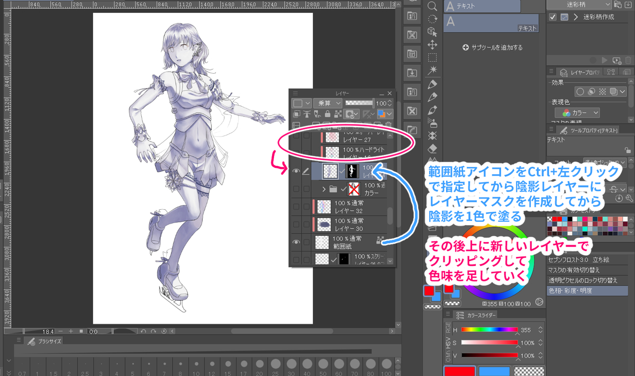Click the Layer Panel menu icon
Screen dimensions: 635x376
[x=295, y=93]
